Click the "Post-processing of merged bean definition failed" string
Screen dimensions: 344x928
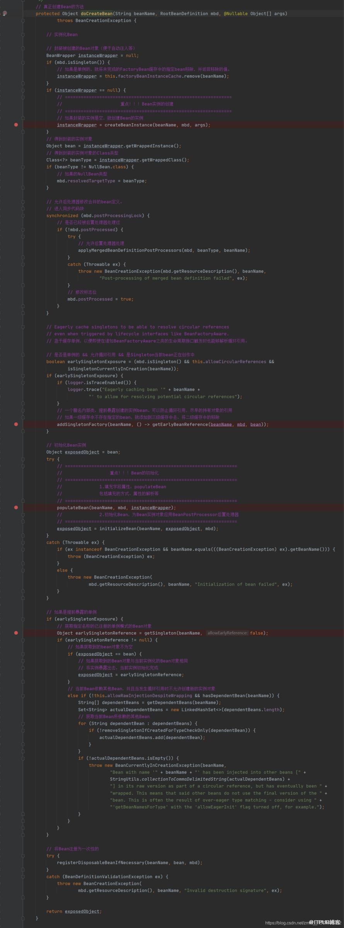(x=167, y=278)
